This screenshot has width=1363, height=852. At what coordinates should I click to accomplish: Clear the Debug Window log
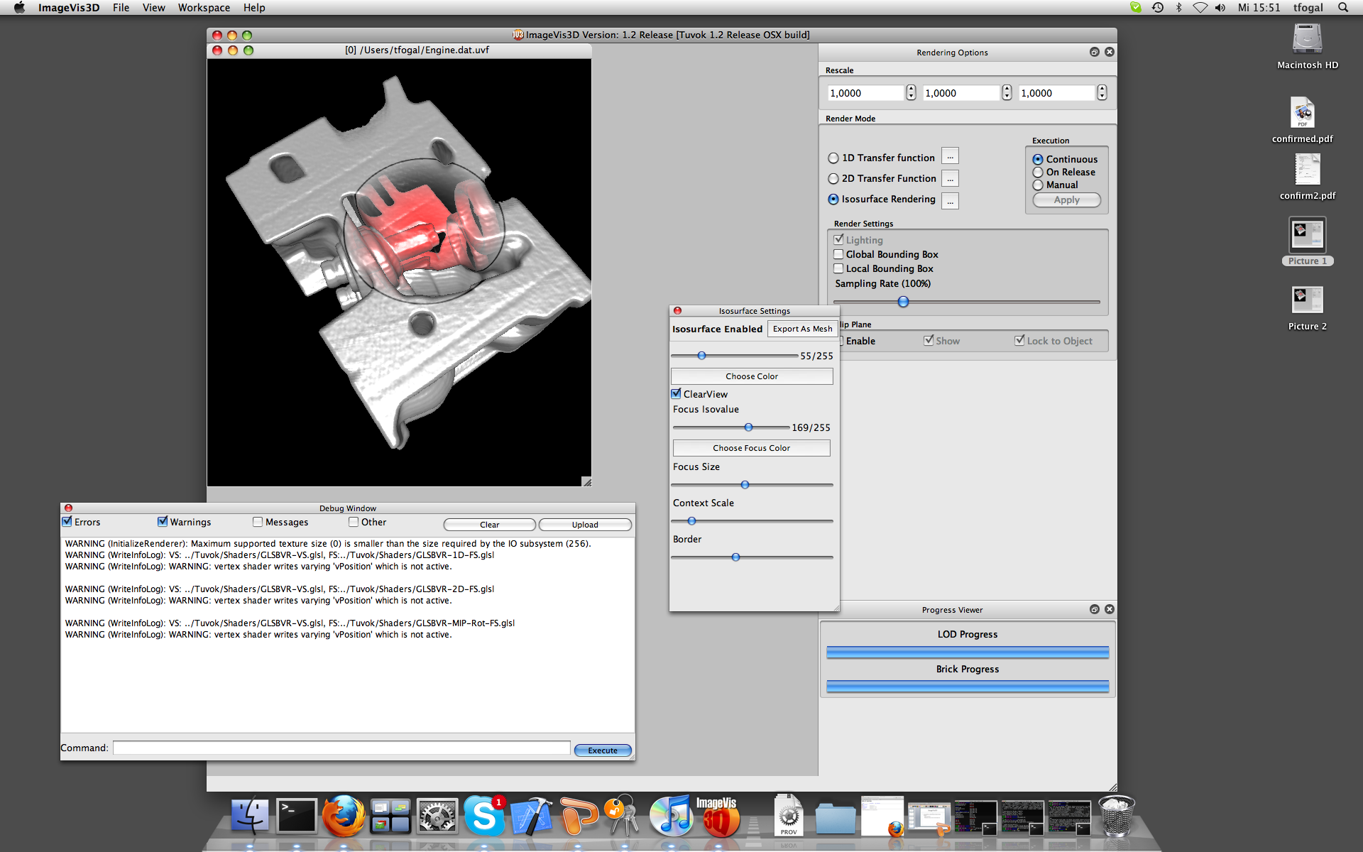tap(489, 525)
